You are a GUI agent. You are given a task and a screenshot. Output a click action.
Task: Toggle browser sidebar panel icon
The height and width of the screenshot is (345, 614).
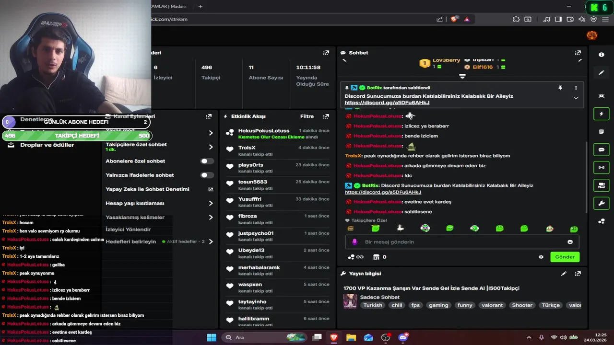point(558,19)
